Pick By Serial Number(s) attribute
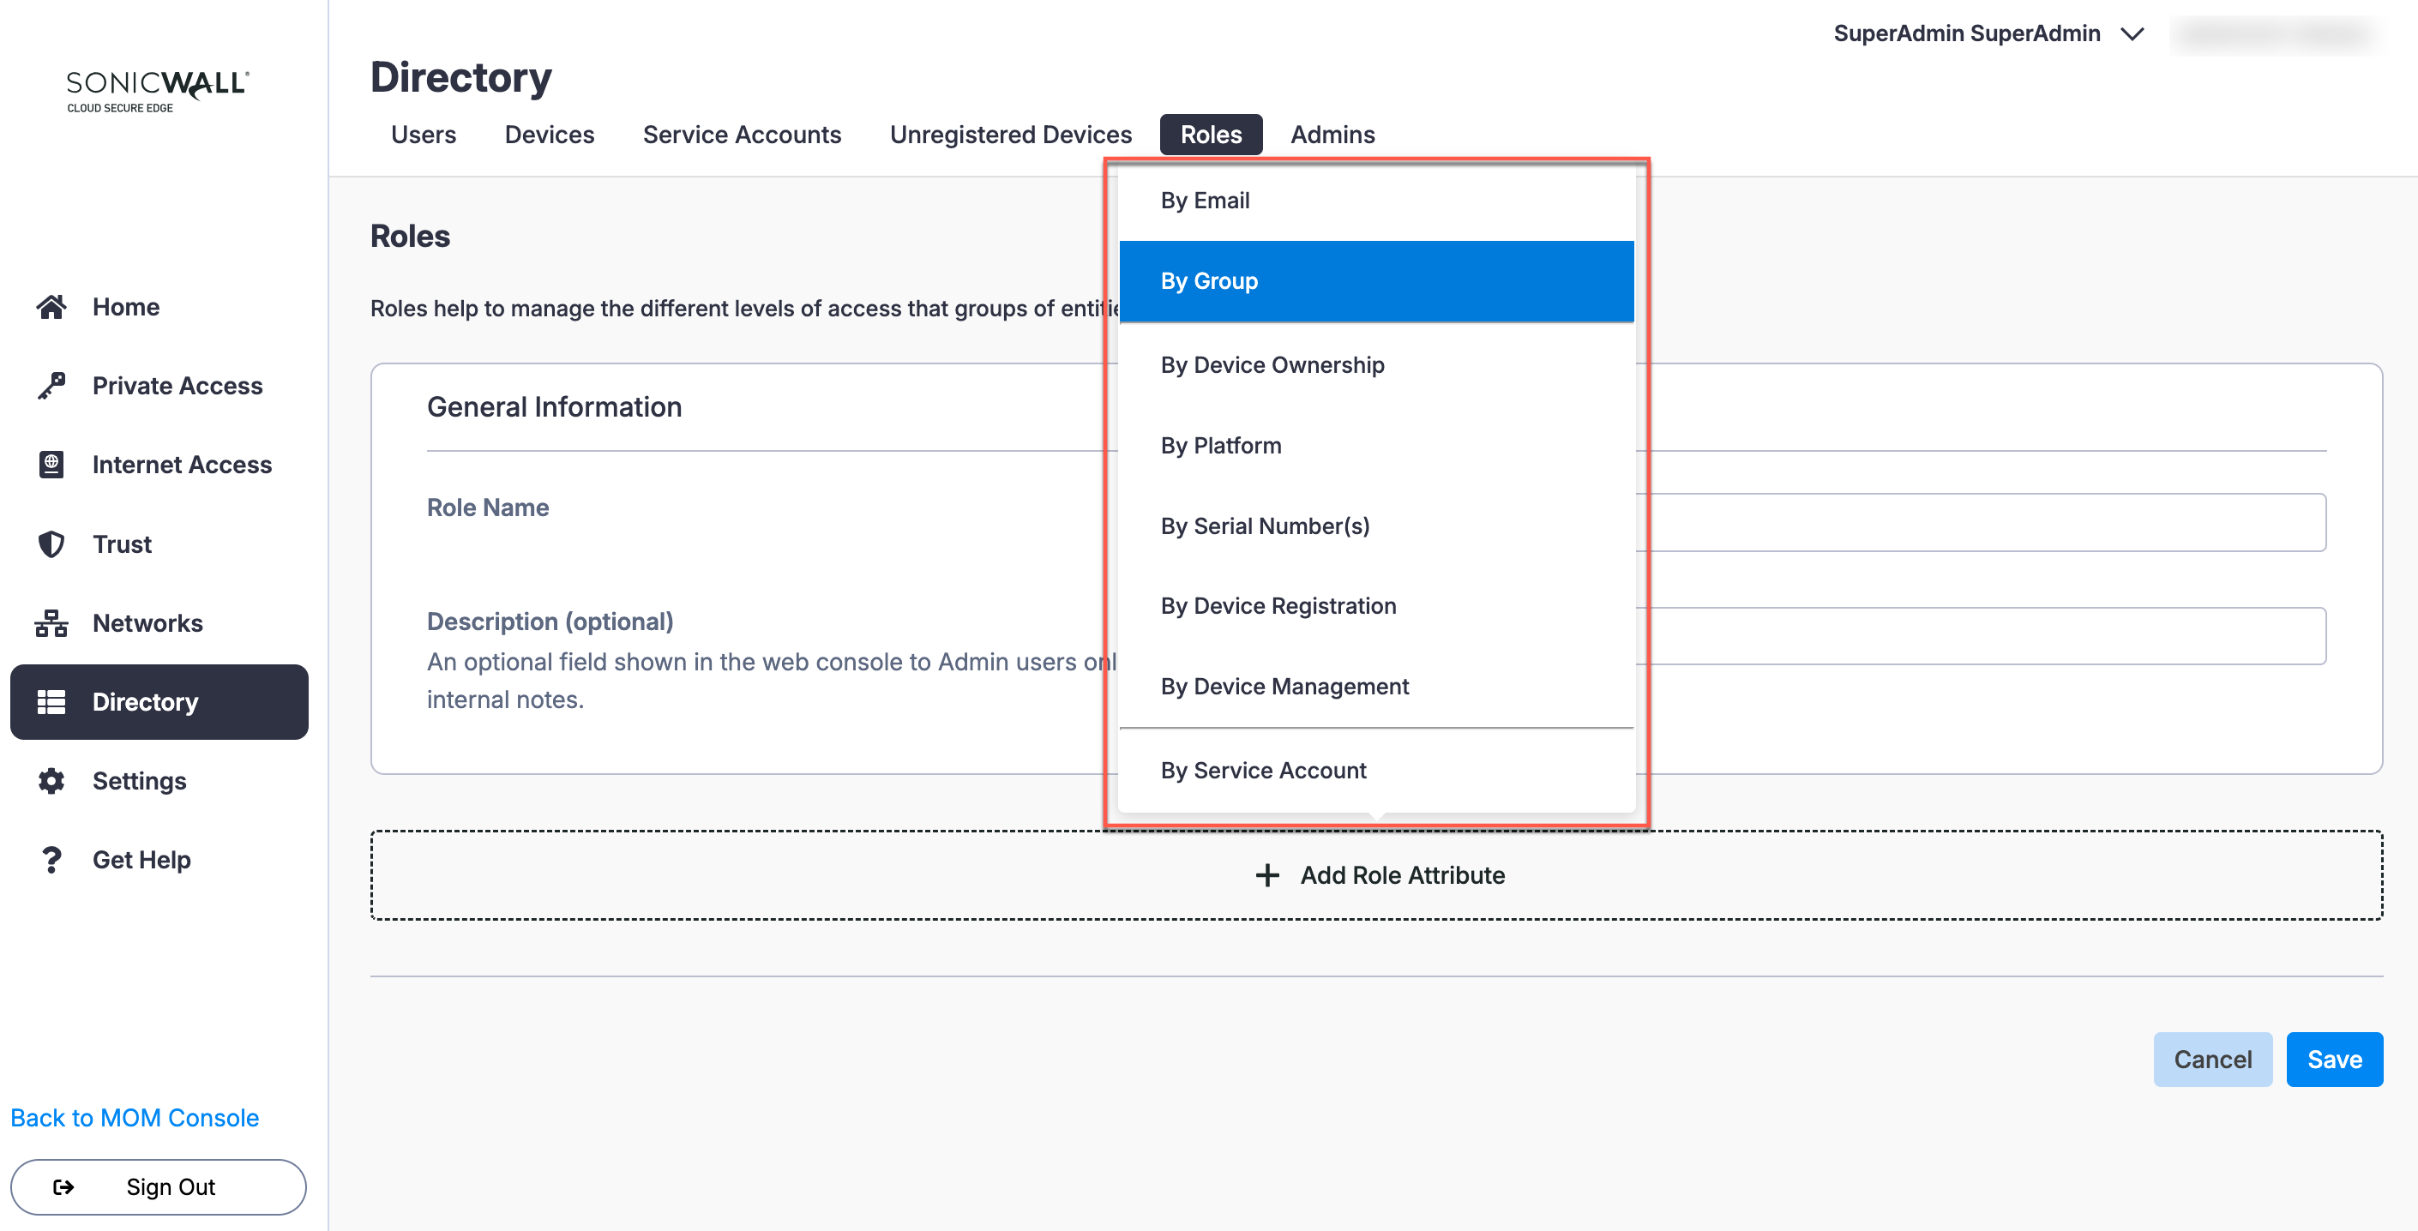2418x1231 pixels. [1265, 526]
